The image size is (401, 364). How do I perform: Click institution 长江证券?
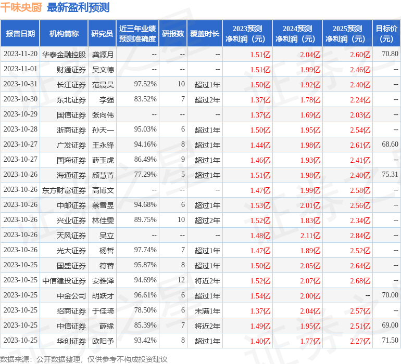point(71,85)
